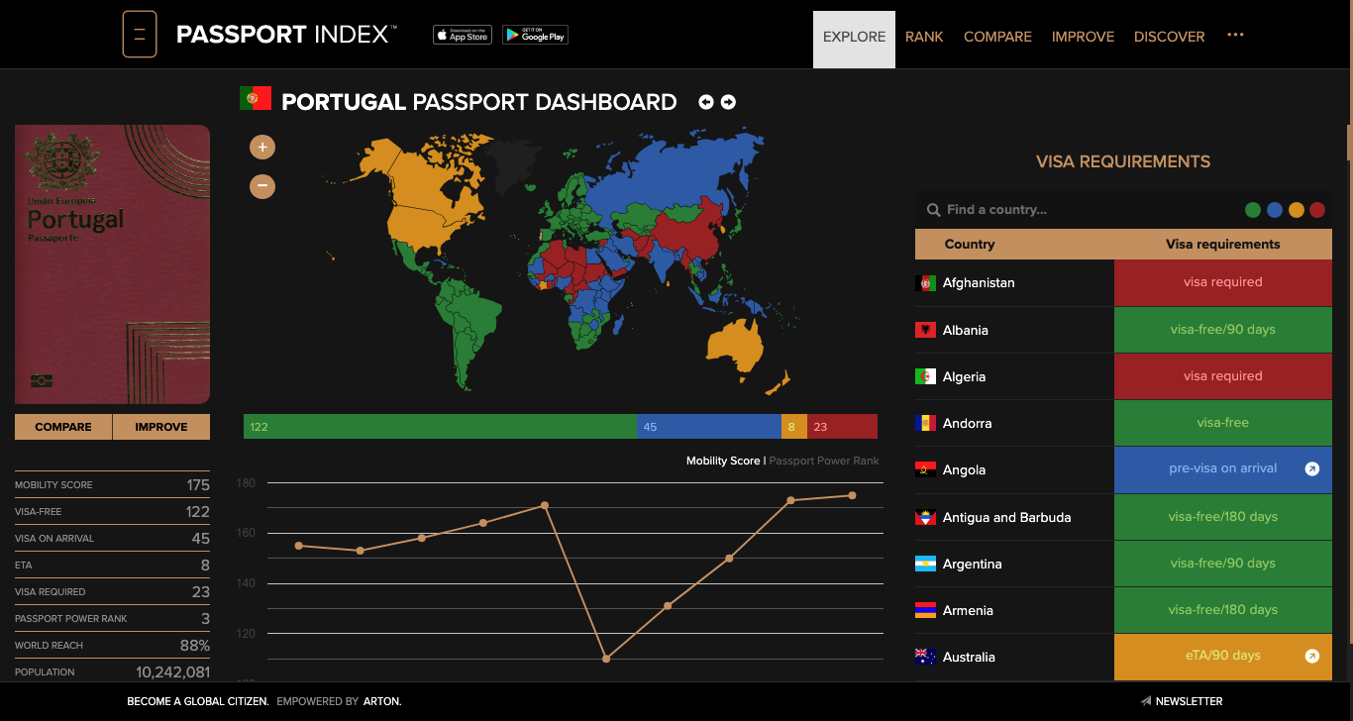Go to next passport with right arrow

point(728,102)
